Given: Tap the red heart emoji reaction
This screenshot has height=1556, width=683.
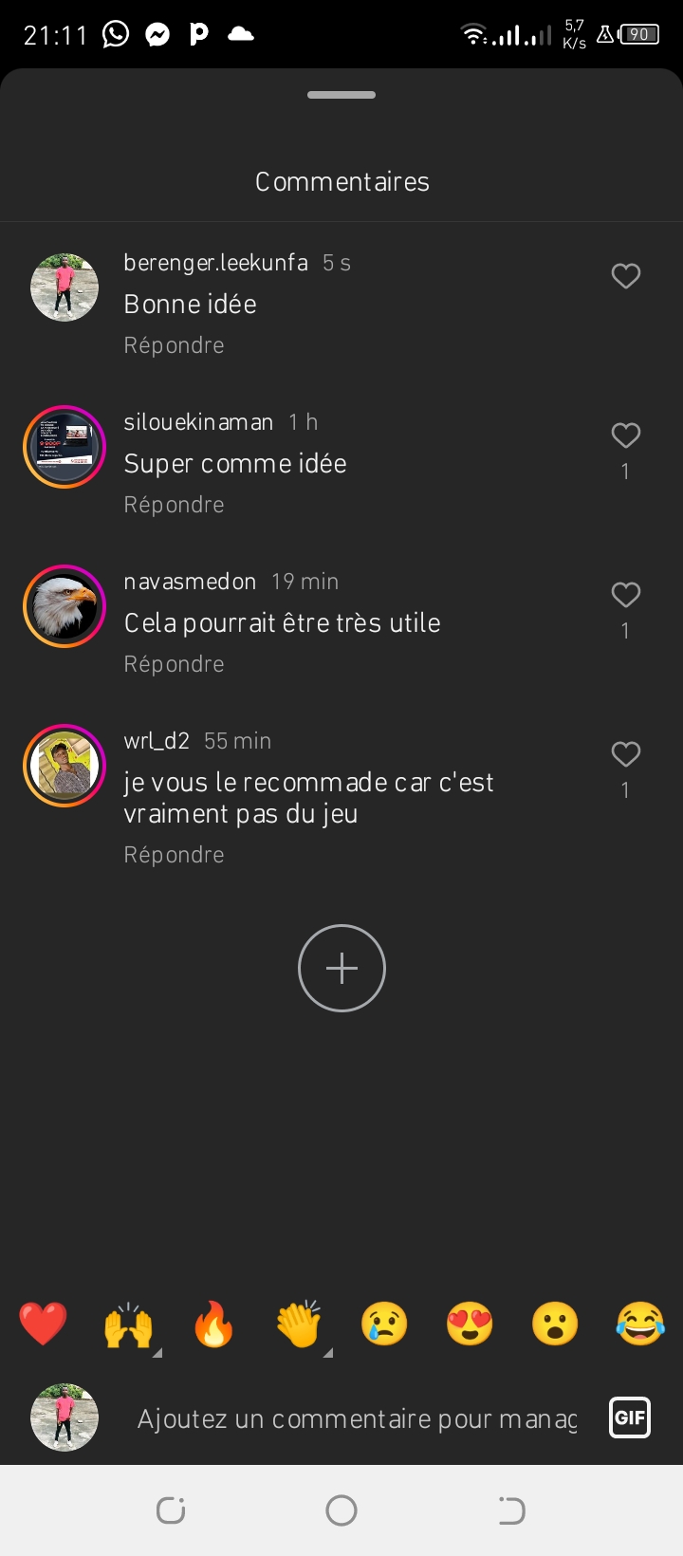Looking at the screenshot, I should click(43, 1324).
